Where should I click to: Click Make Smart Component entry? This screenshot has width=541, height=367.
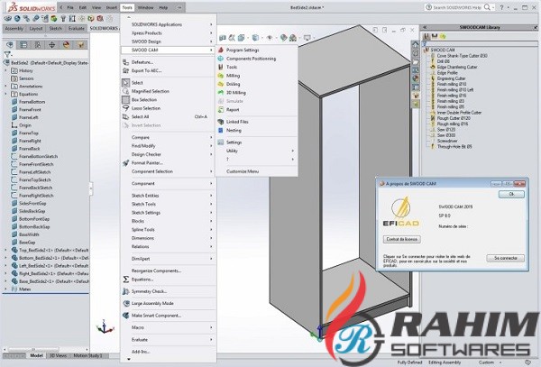point(156,316)
